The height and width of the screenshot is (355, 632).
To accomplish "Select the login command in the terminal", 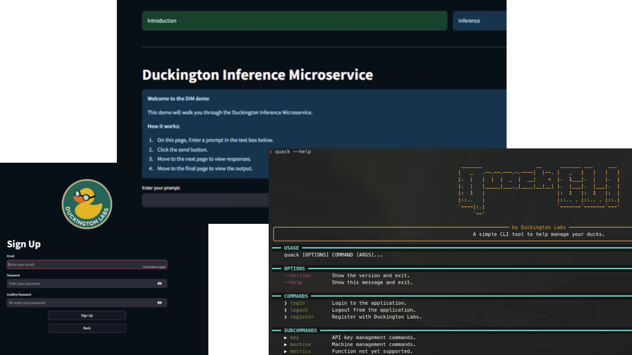I will 297,303.
